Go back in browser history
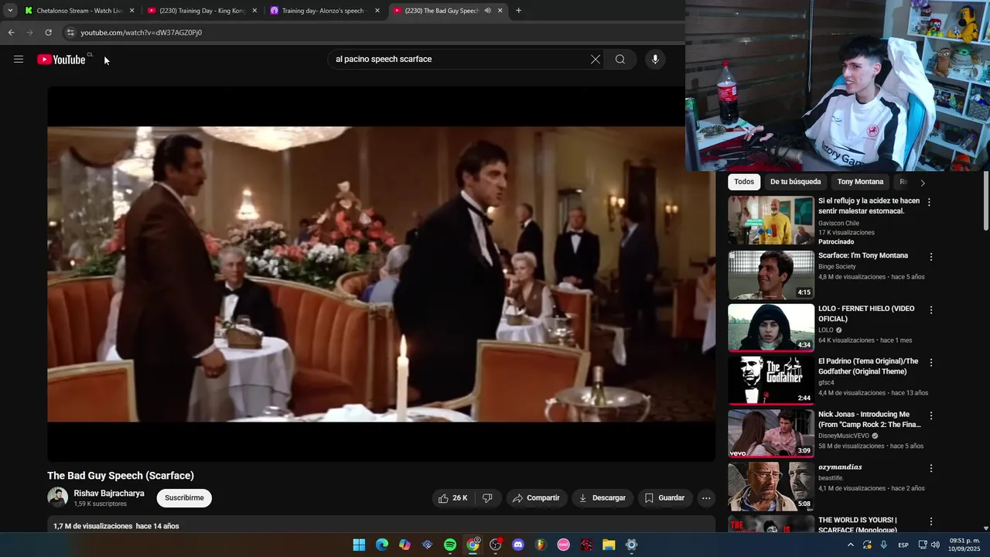This screenshot has height=557, width=990. click(11, 32)
